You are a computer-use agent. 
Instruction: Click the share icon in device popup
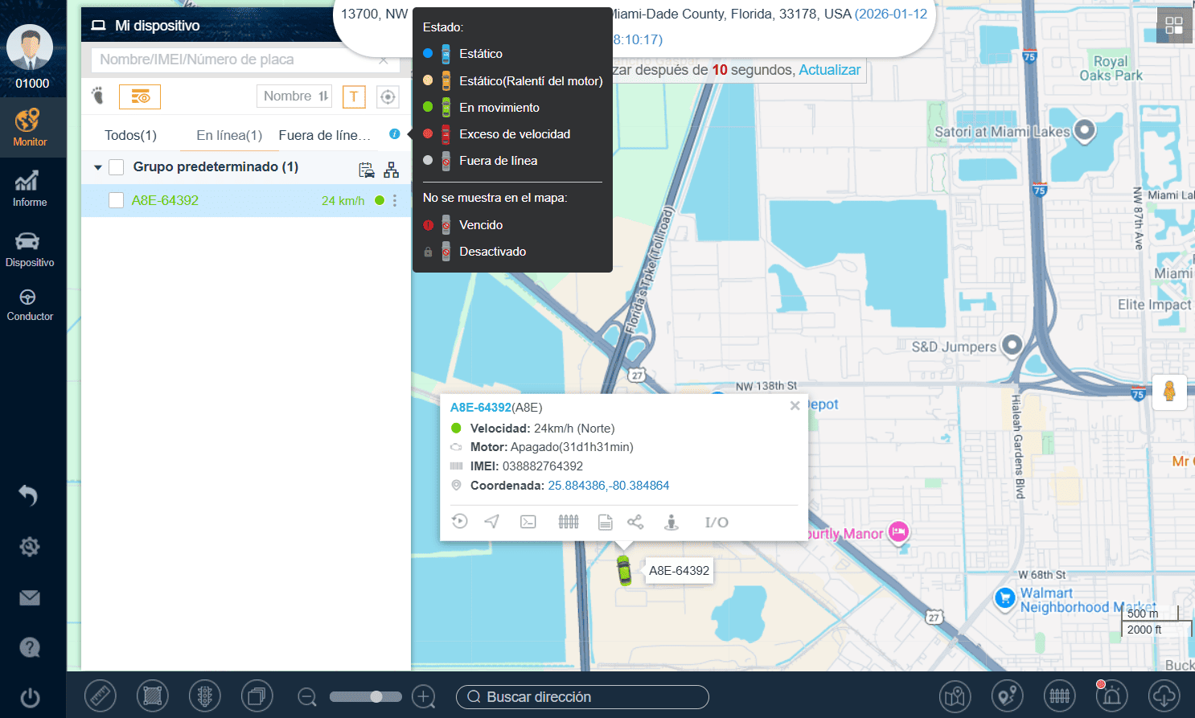635,522
